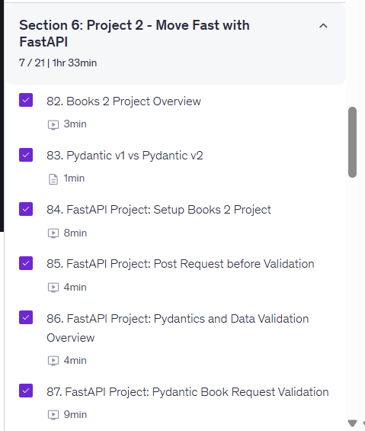Screen dimensions: 365x431
Task: Click the scroll down arrow at bottom right
Action: pos(352,423)
